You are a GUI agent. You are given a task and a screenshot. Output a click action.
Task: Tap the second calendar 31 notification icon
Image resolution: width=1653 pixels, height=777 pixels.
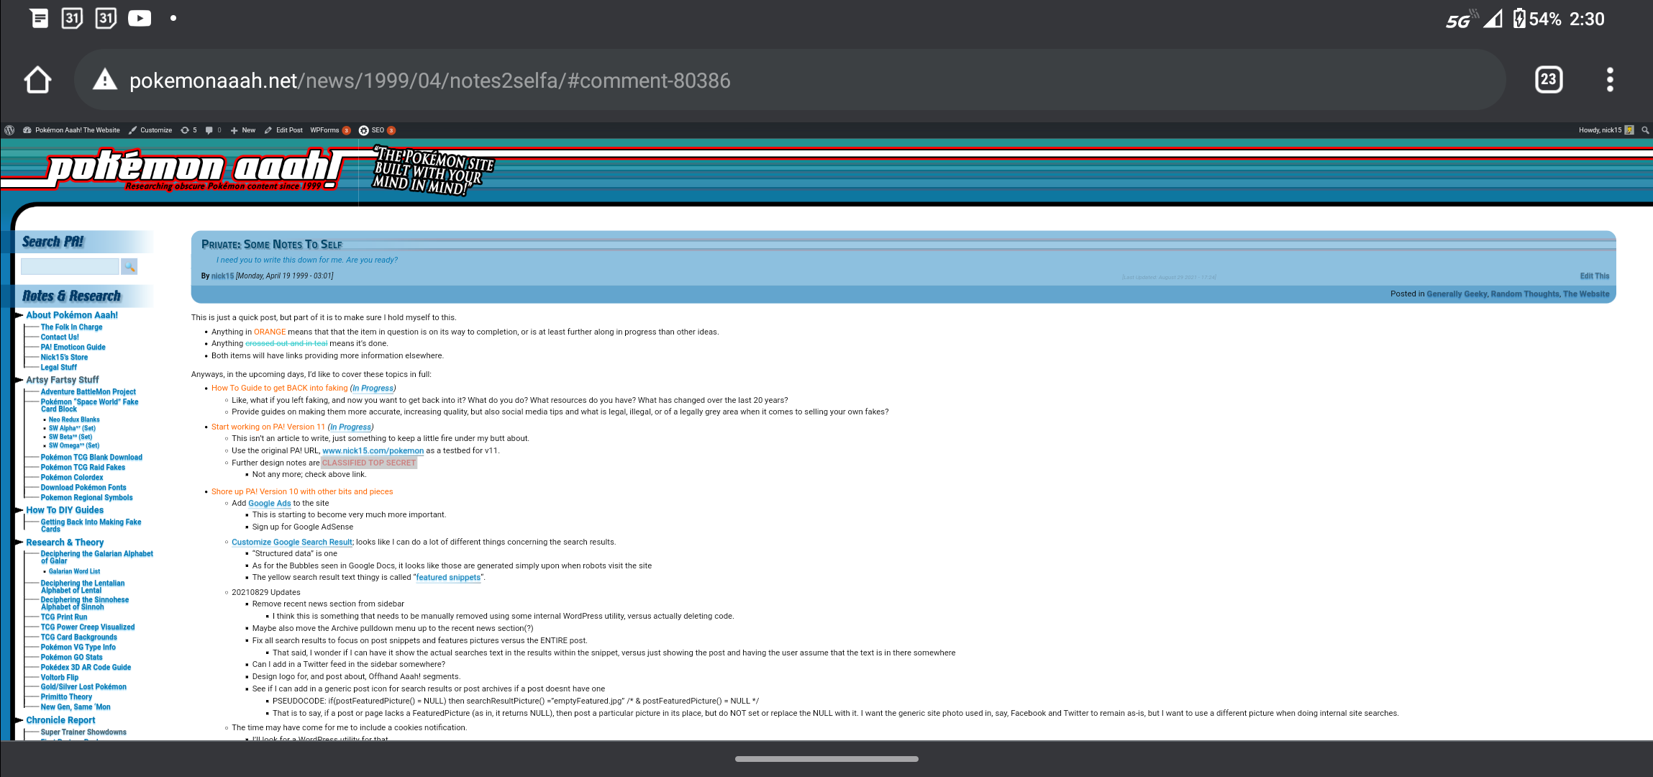pos(106,18)
